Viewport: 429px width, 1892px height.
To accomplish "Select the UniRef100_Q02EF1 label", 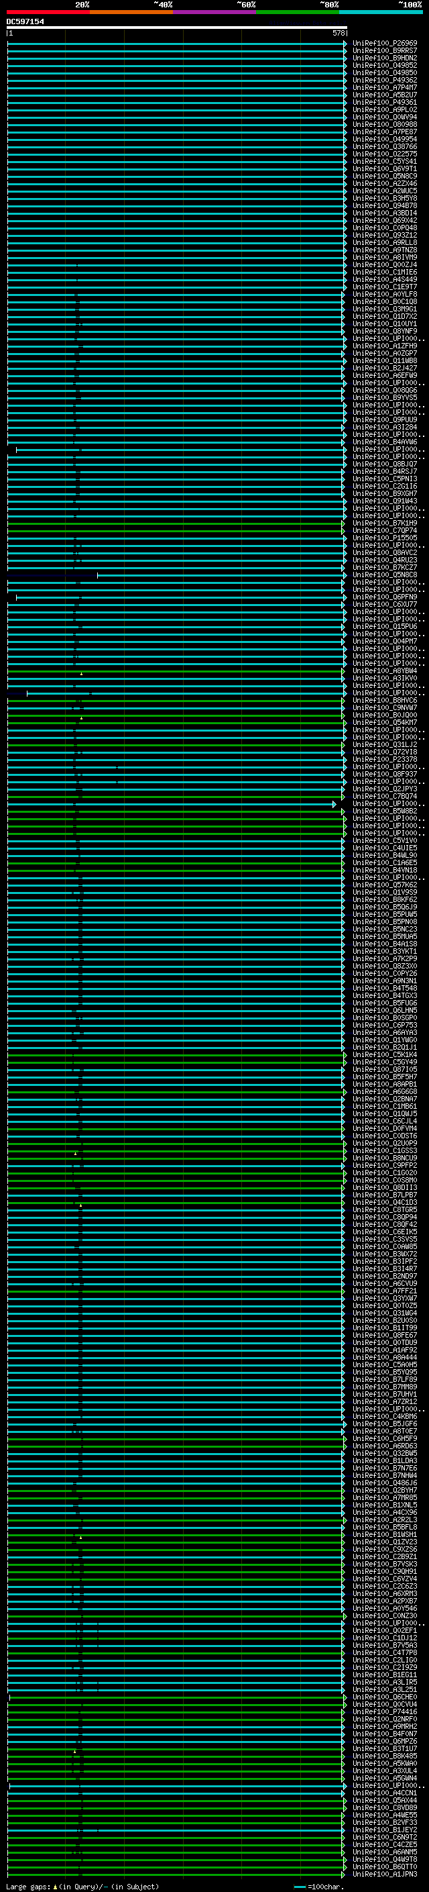I will [384, 1630].
